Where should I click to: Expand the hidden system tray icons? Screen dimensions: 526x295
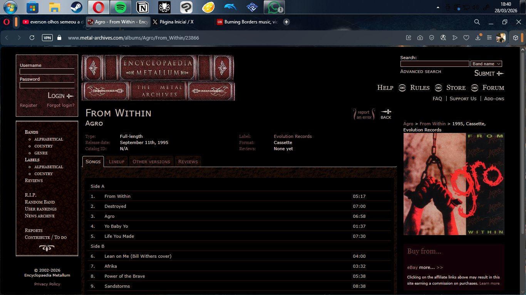(x=438, y=7)
